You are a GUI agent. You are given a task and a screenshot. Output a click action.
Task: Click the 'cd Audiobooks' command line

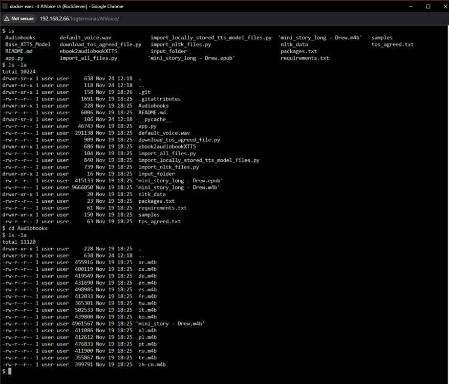[25, 228]
